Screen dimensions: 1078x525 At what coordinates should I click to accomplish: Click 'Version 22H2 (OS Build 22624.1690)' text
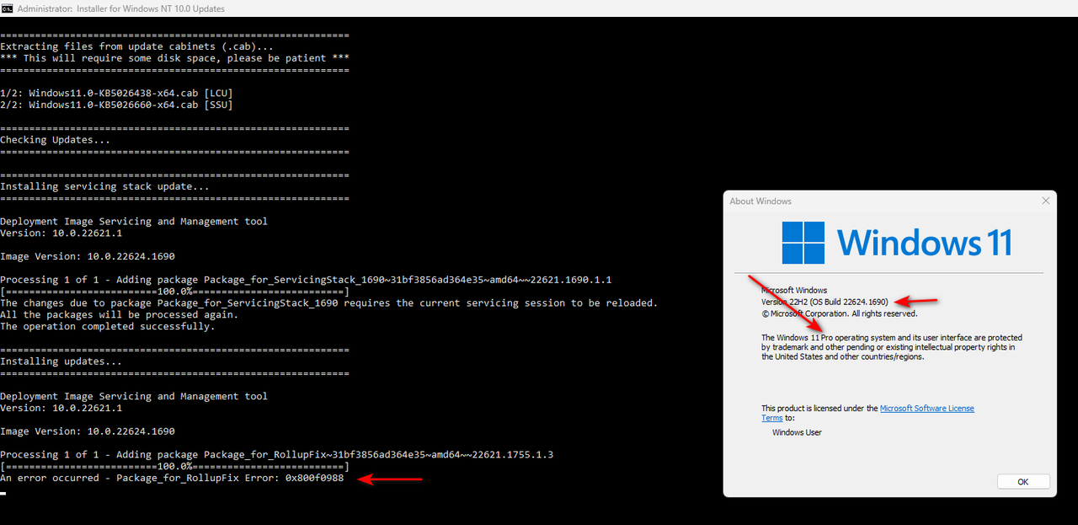point(825,302)
